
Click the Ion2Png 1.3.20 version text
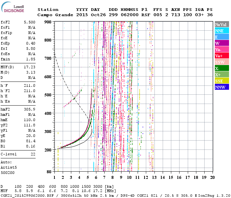point(214,196)
